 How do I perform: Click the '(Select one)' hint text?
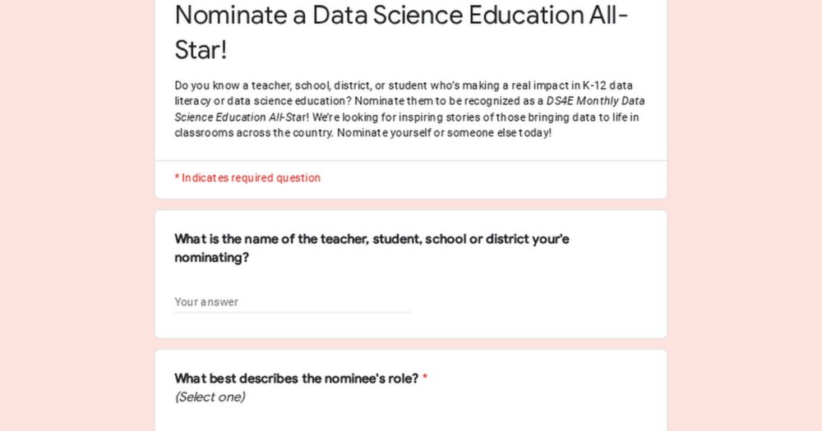pos(210,397)
